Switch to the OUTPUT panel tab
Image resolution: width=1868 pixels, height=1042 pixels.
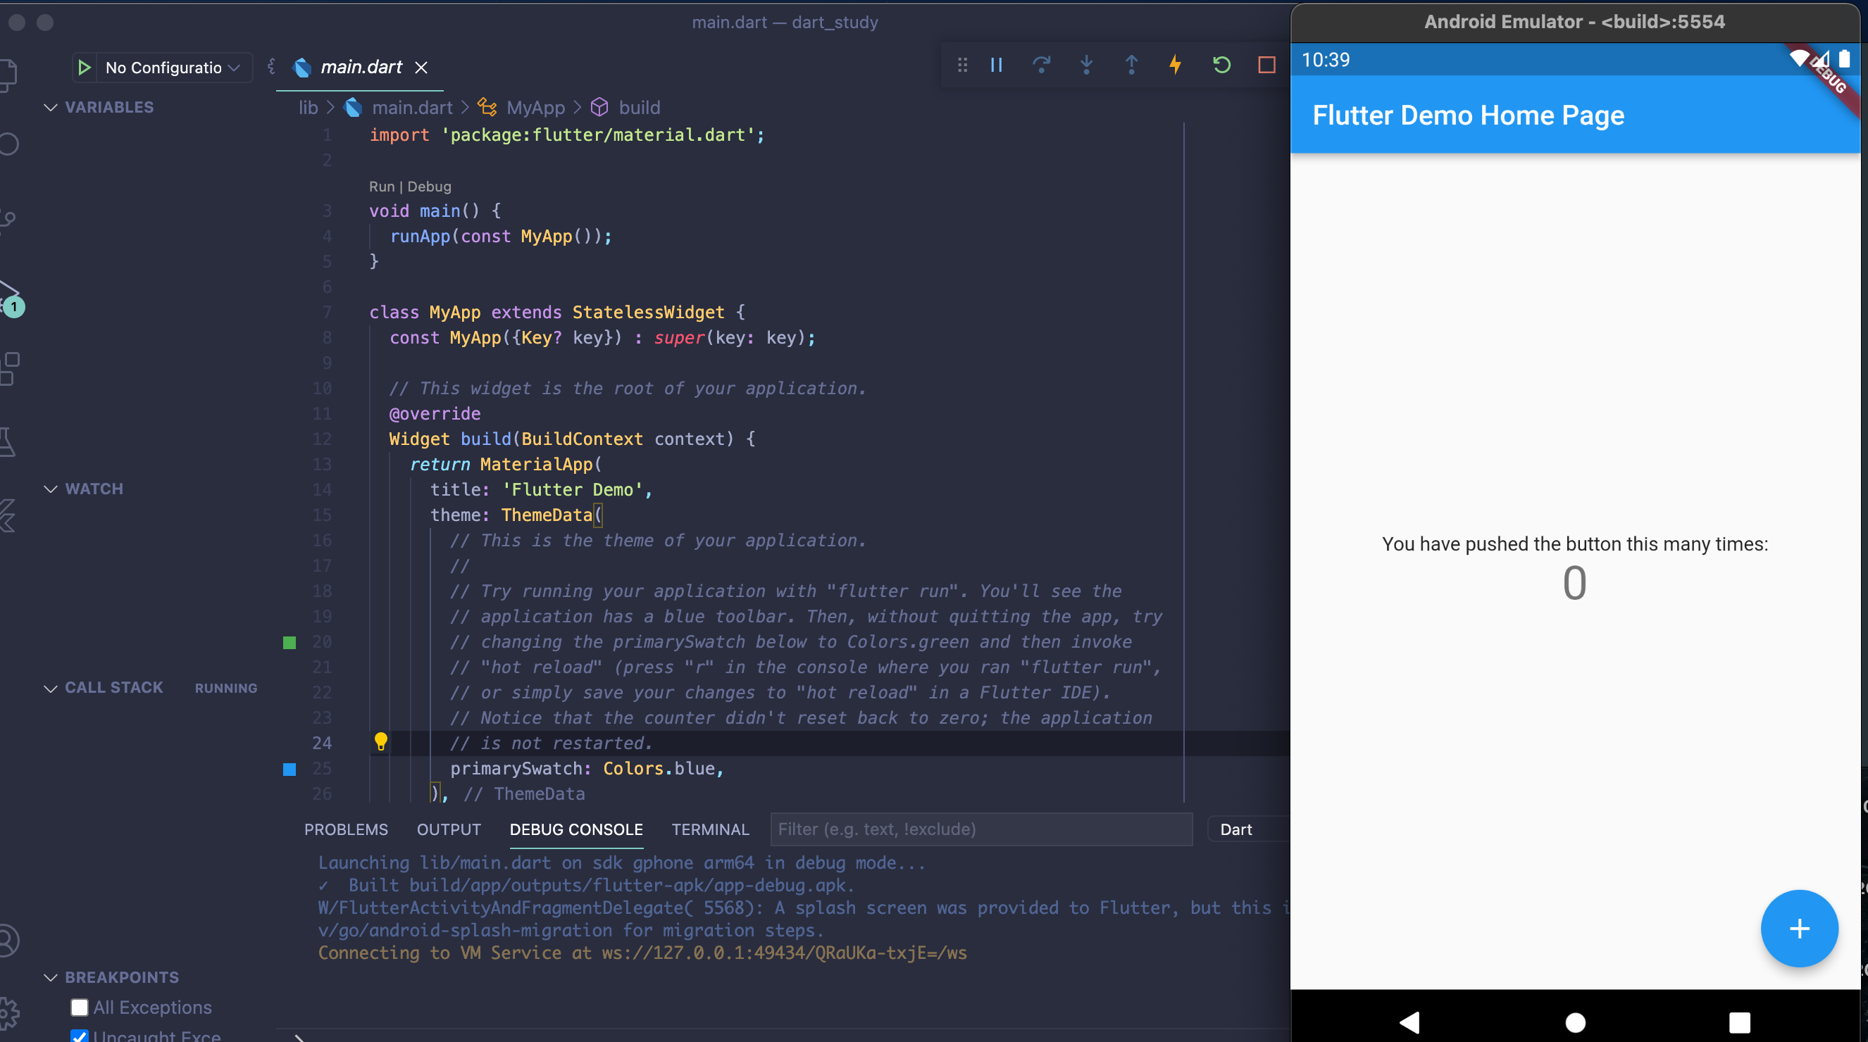pyautogui.click(x=448, y=829)
